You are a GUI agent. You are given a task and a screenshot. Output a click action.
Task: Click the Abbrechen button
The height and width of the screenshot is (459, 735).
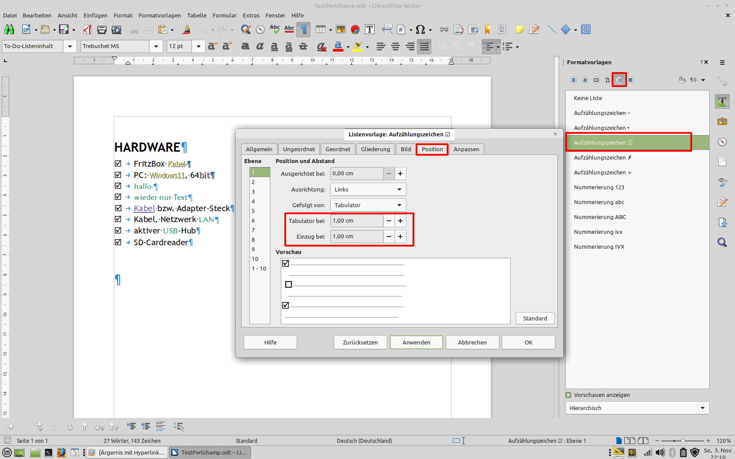click(x=472, y=342)
